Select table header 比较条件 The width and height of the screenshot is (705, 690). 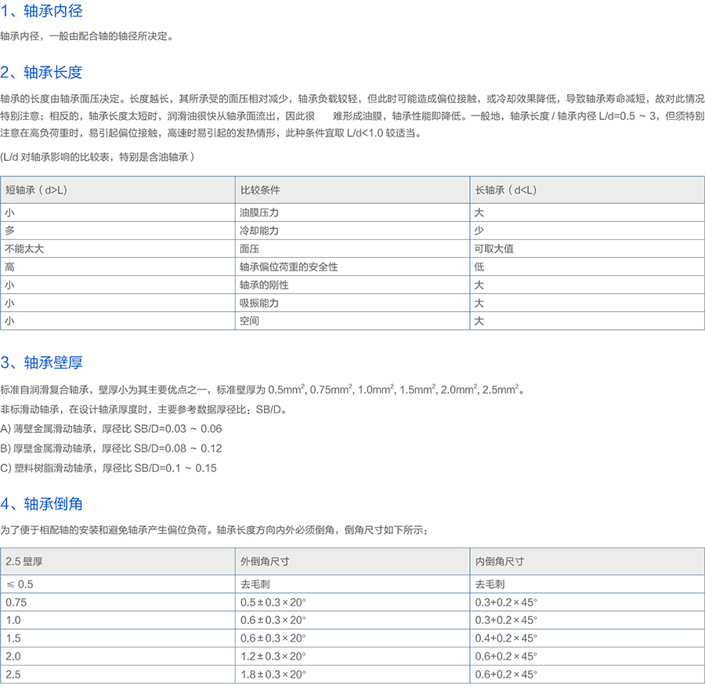(x=352, y=190)
